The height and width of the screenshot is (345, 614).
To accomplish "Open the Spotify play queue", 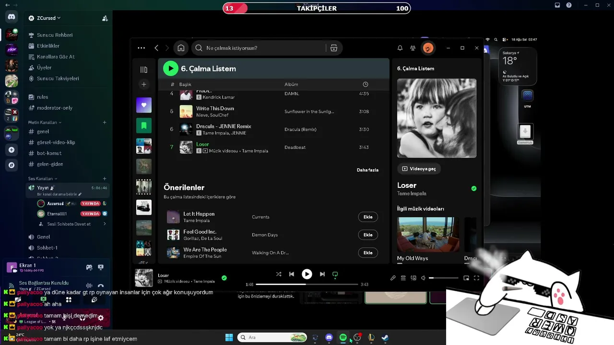I will click(x=403, y=278).
